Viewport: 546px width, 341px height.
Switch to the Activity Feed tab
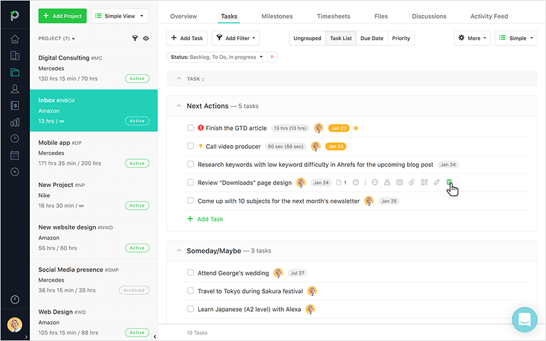(489, 16)
